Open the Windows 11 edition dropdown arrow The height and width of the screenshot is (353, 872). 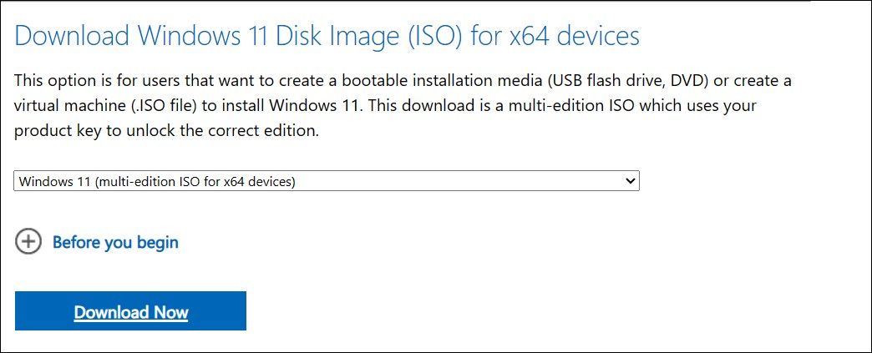[631, 180]
